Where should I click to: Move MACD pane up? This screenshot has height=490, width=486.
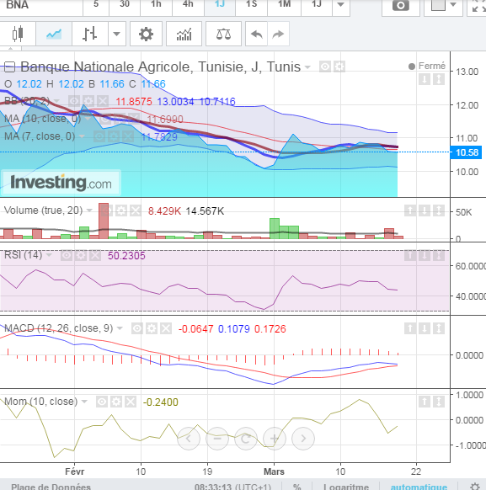click(x=410, y=328)
